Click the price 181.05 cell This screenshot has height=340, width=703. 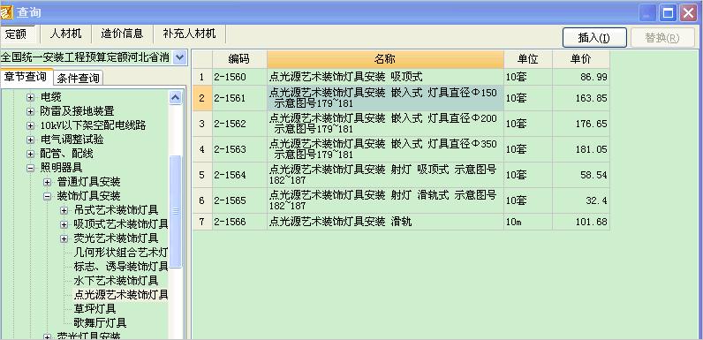[x=580, y=149]
